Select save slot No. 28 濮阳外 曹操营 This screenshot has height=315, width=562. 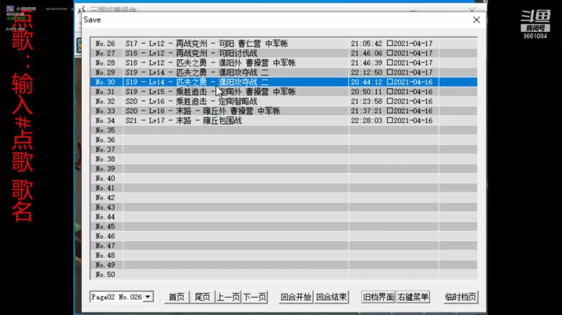(283, 62)
